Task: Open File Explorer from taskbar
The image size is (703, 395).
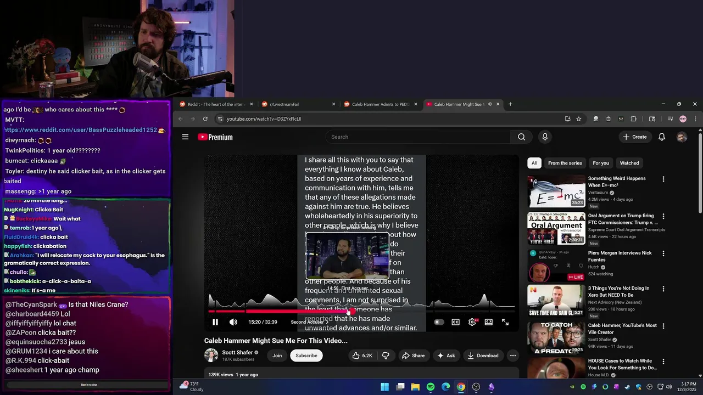Action: tap(415, 387)
